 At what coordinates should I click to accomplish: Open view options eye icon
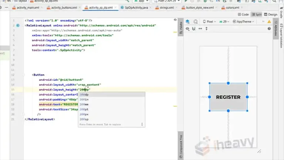[187, 29]
